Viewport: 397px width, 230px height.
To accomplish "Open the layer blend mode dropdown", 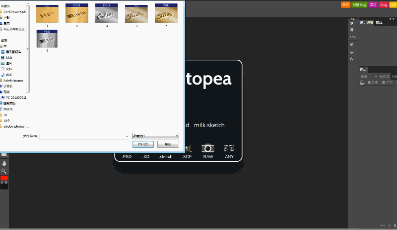I will pyautogui.click(x=369, y=77).
